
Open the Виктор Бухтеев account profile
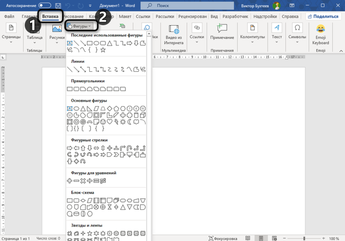pos(260,6)
